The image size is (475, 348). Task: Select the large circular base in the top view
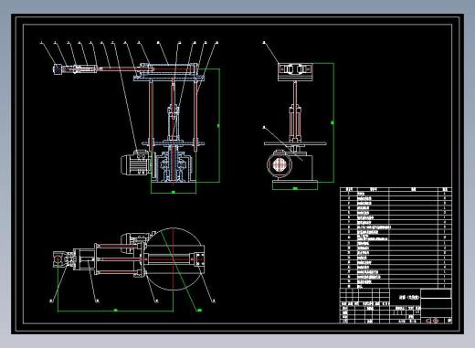pos(174,259)
